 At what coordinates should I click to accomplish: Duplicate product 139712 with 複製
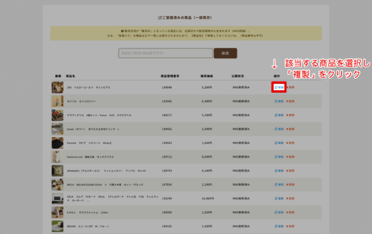[x=279, y=157]
